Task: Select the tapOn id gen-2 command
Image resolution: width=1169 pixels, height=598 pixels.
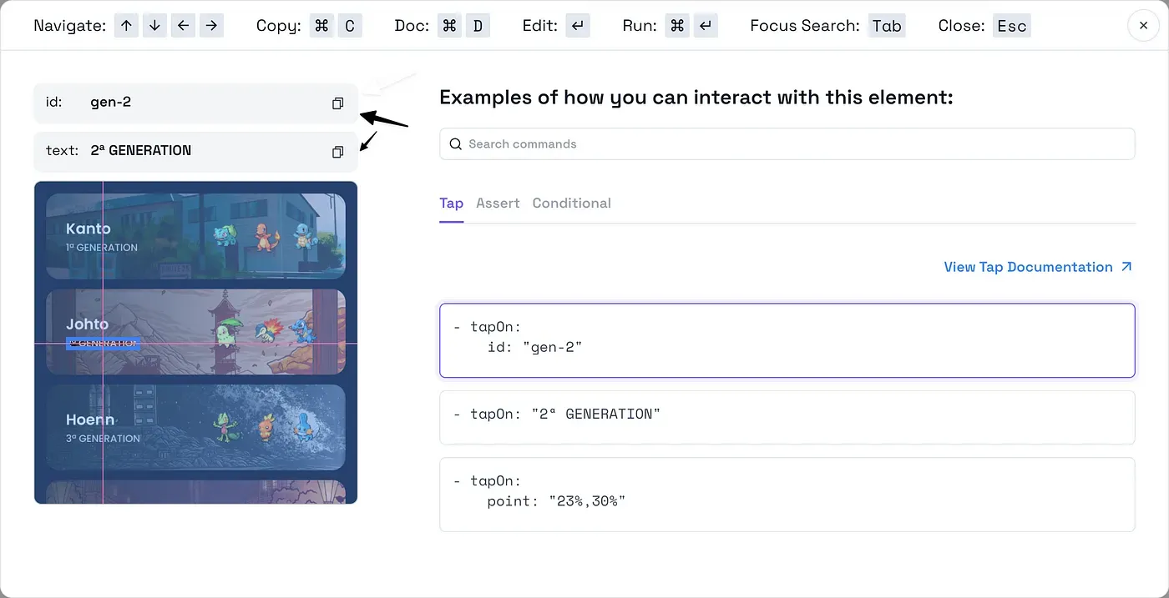Action: 787,340
